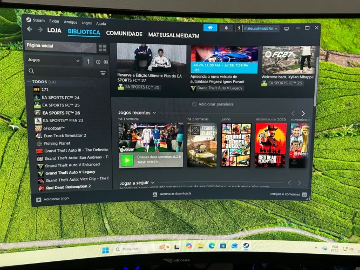Open the Steam menu
The image size is (360, 270).
coord(38,20)
